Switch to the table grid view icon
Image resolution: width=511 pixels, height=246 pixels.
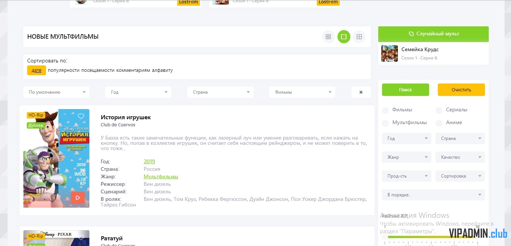click(359, 37)
